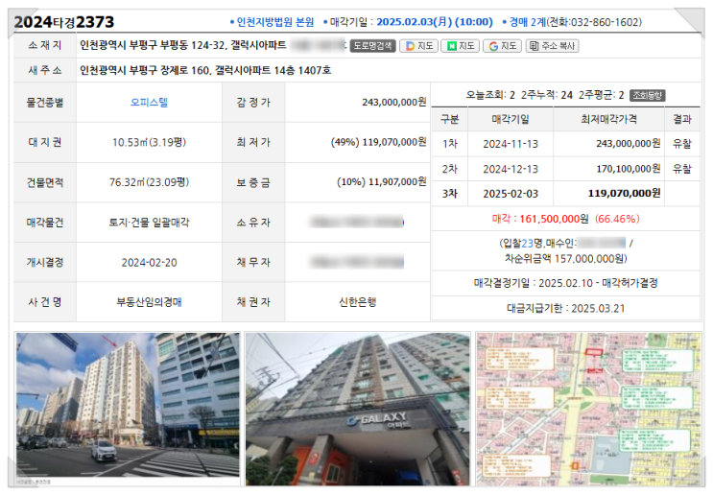Viewport: 713px width, 495px height.
Task: Click the 경매 2계 department link
Action: coord(528,22)
